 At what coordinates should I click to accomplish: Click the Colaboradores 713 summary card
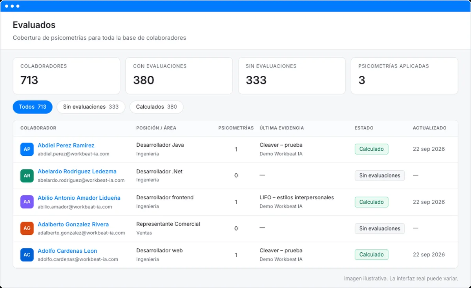(66, 76)
